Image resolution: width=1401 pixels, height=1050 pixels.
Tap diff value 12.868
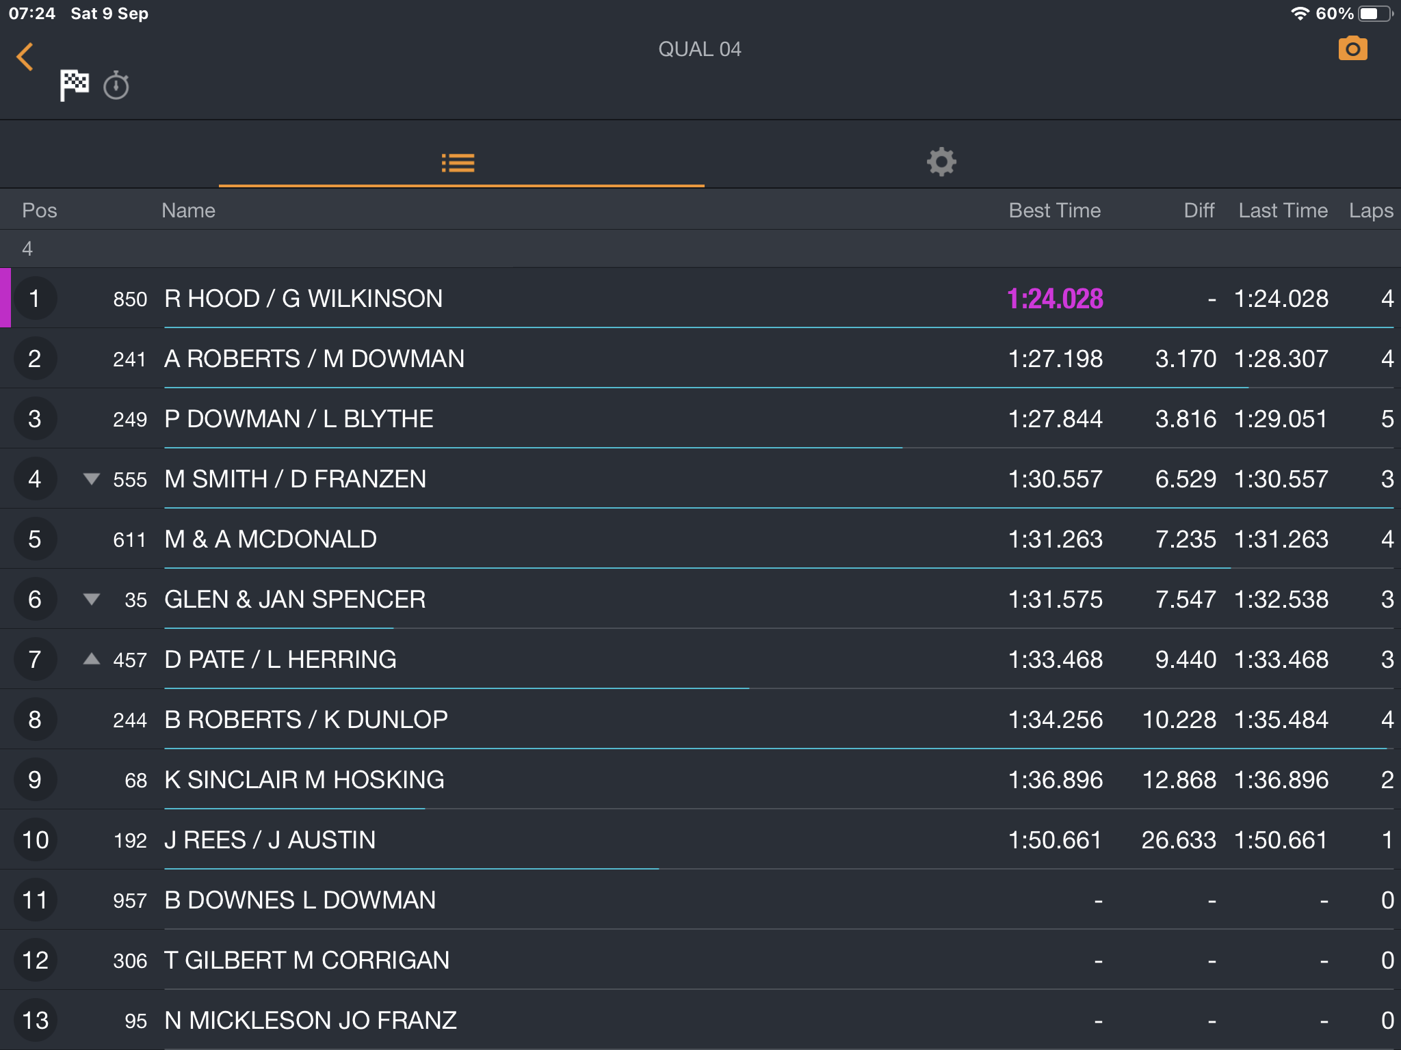coord(1179,780)
